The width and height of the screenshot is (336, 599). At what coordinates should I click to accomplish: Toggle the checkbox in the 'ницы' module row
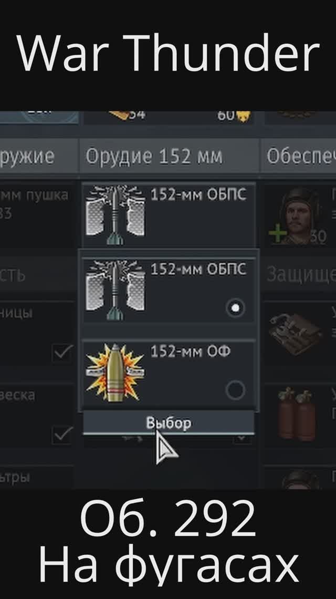[62, 353]
